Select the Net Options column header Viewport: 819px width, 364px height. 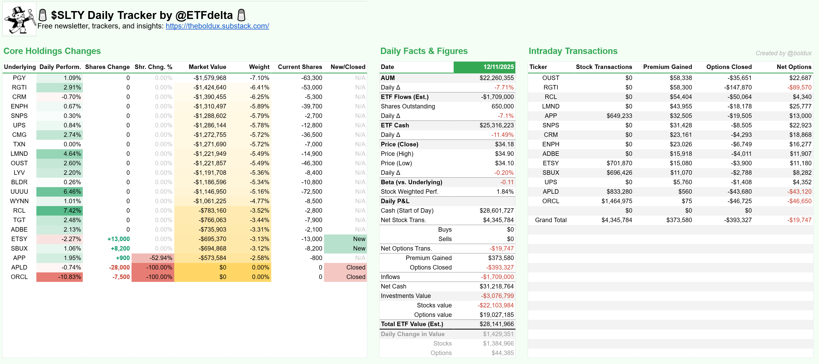(794, 67)
